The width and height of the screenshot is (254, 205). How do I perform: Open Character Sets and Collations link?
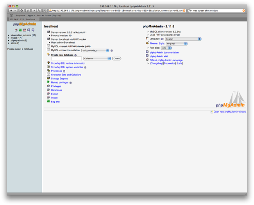66,75
